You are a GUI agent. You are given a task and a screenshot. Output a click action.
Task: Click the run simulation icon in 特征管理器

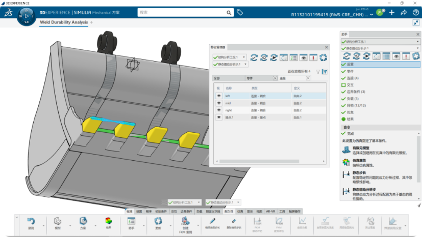274,57
